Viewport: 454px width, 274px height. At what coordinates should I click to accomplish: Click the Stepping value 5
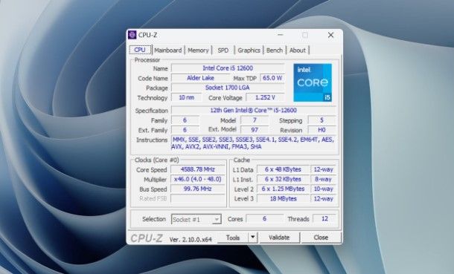(322, 120)
